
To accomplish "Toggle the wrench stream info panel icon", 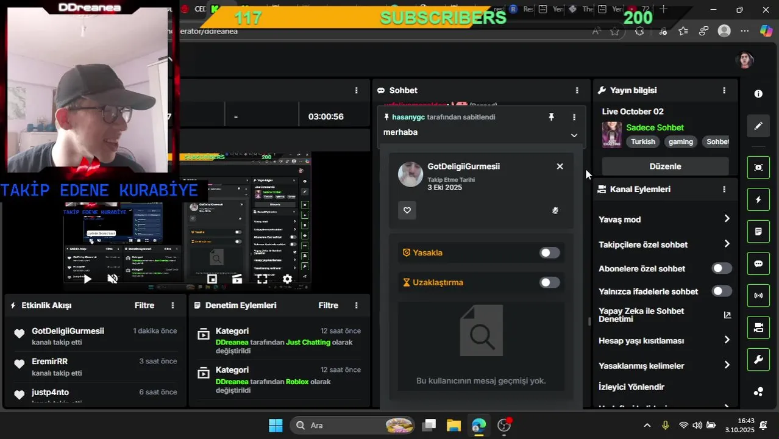I will coord(758,360).
